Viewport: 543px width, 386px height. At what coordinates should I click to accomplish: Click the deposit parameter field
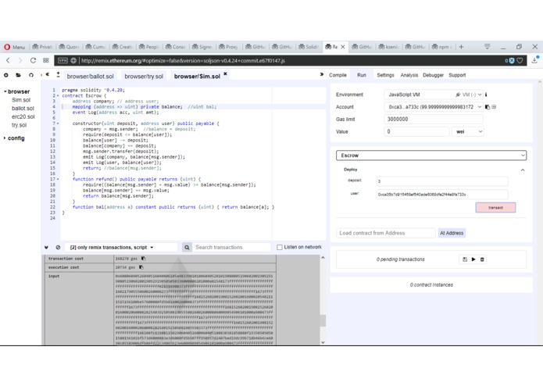pos(442,181)
